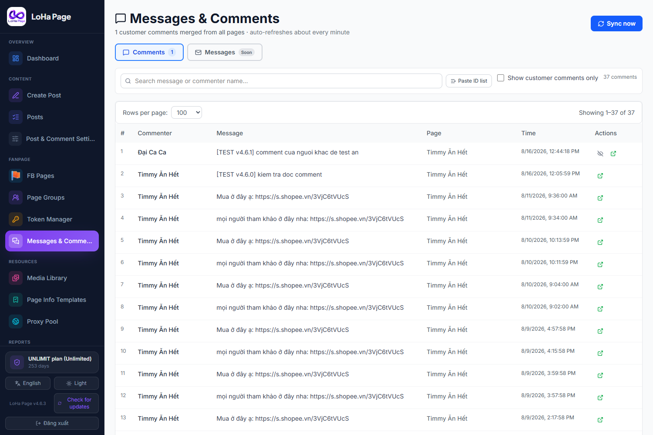Click the LoHa Page logo icon
This screenshot has width=653, height=435.
(x=17, y=17)
